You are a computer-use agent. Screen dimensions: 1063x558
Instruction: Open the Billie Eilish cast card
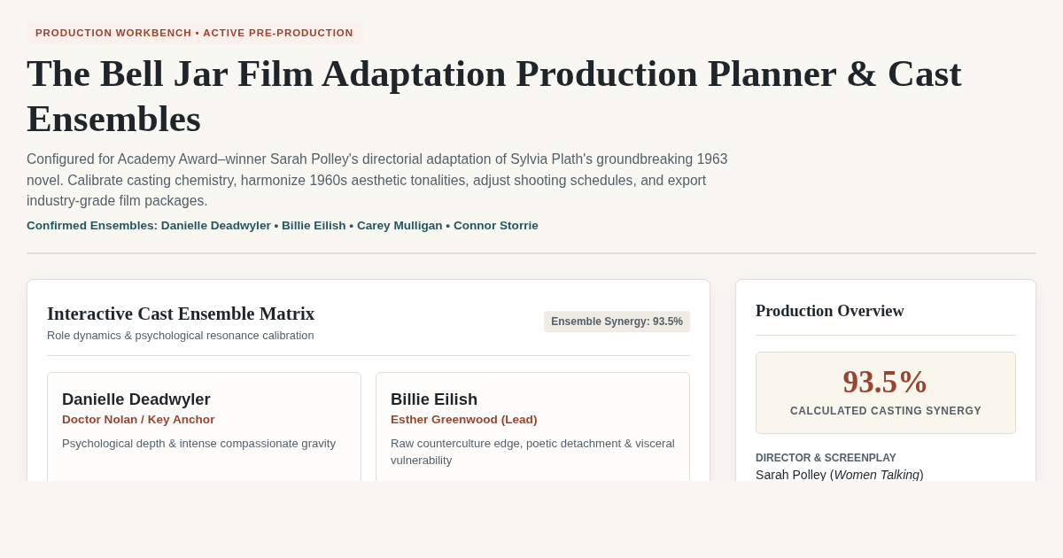coord(532,427)
